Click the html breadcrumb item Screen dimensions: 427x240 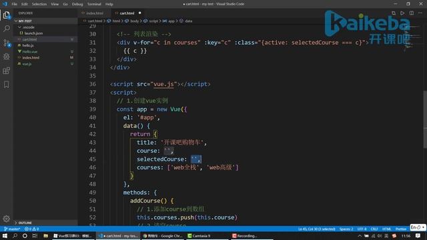click(x=116, y=21)
